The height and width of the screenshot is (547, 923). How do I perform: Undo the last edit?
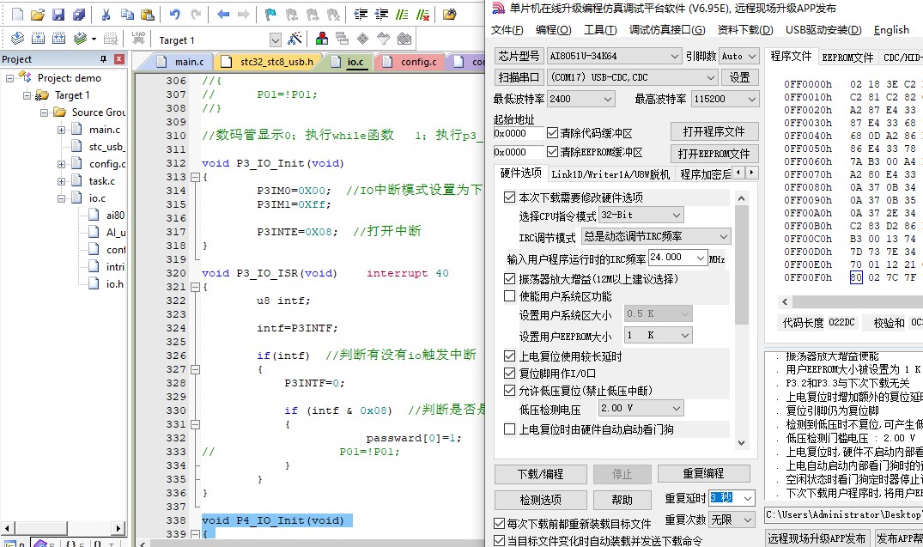pos(175,14)
